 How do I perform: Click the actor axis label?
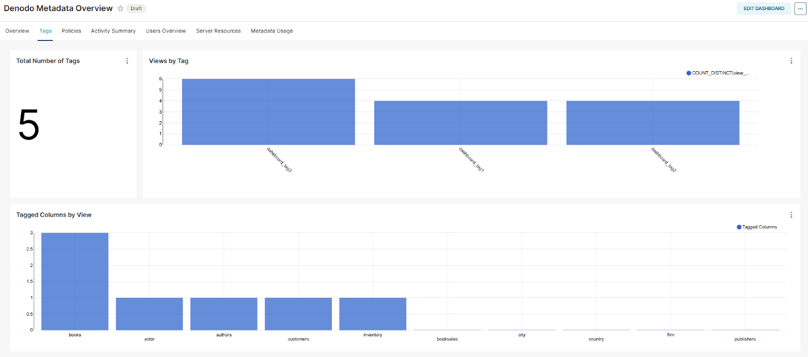tap(149, 339)
